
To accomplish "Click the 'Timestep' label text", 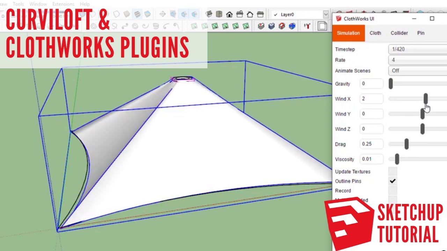I will click(345, 49).
